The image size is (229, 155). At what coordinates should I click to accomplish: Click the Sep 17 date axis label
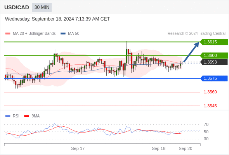[x=78, y=148]
